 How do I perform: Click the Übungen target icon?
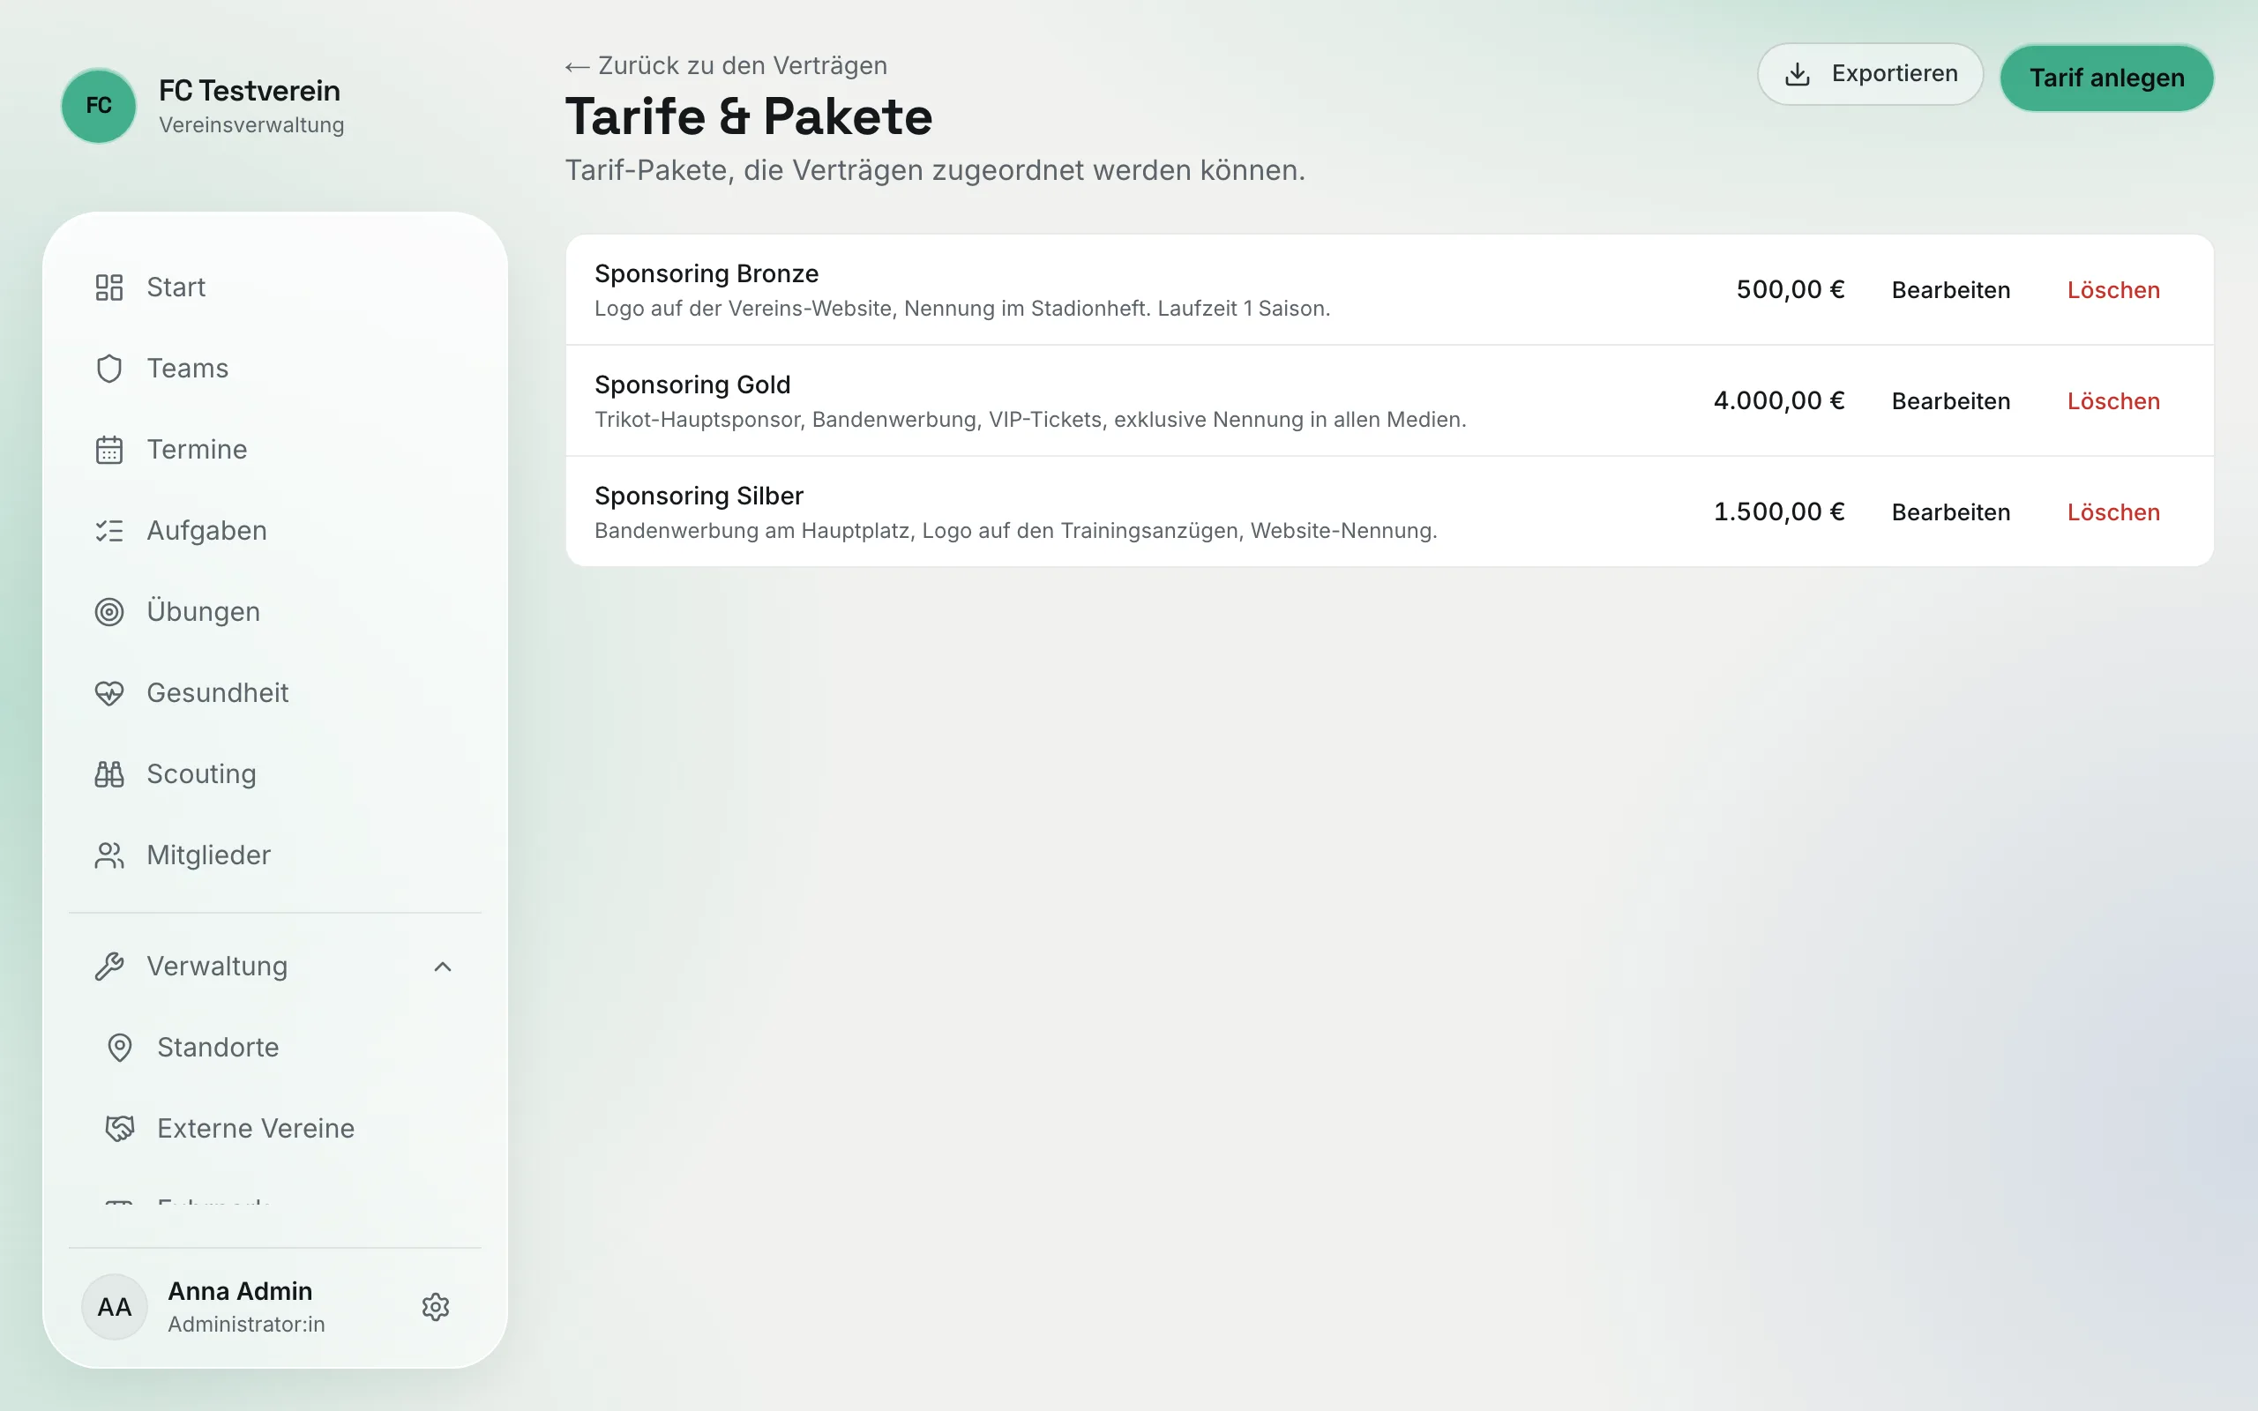pos(109,612)
